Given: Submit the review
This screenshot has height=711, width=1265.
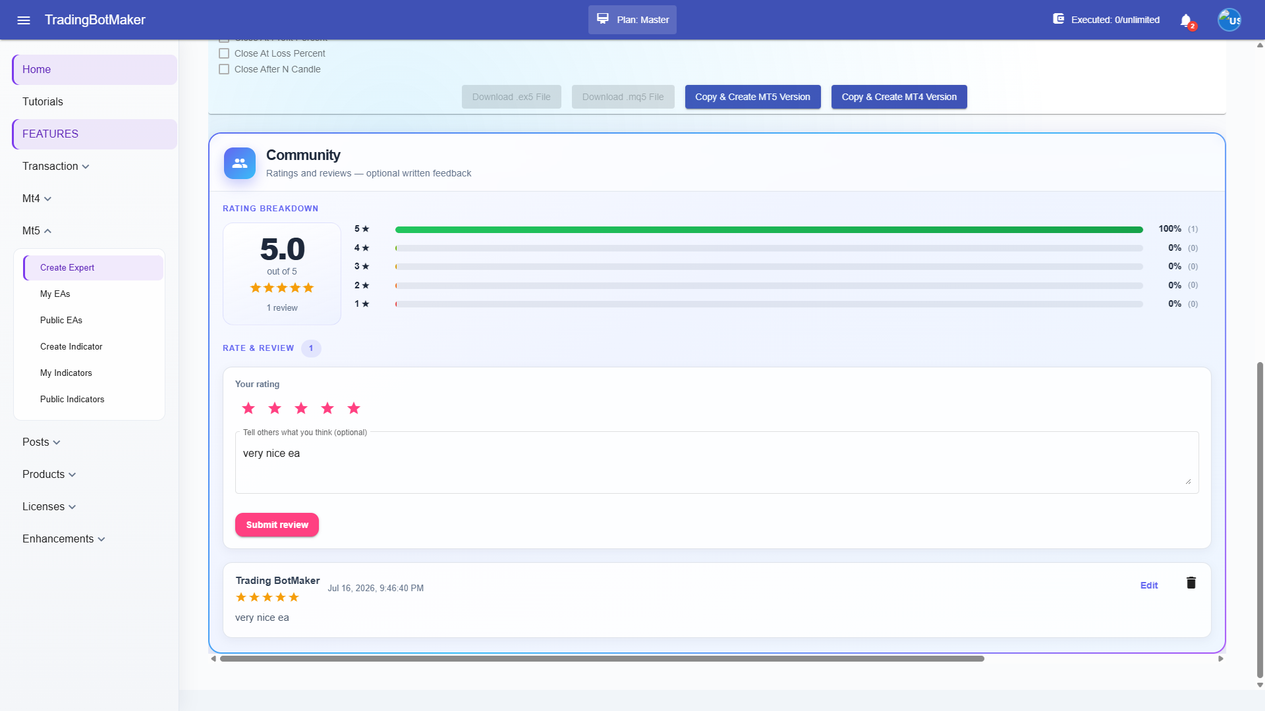Looking at the screenshot, I should [x=277, y=525].
